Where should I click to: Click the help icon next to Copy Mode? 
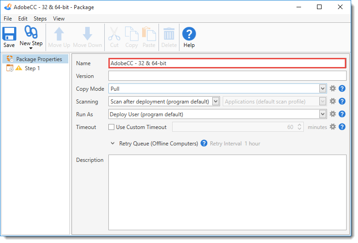click(342, 88)
